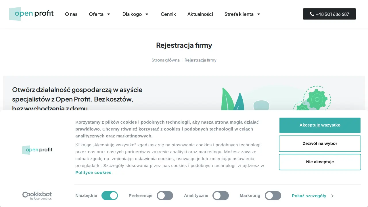The width and height of the screenshot is (368, 207).
Task: Click the Open Profit logo in the cookie banner
Action: pyautogui.click(x=37, y=150)
